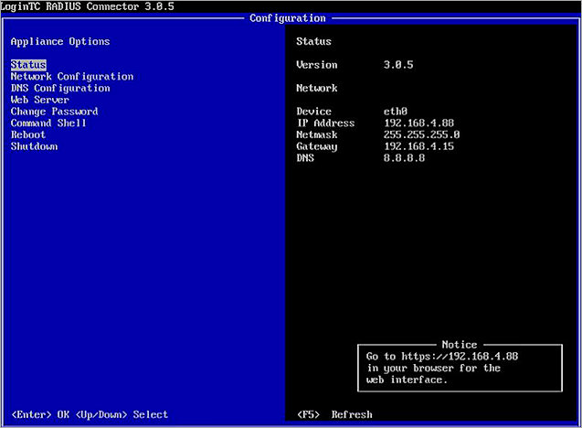Click the Gateway value 192.168.4.15

point(419,146)
